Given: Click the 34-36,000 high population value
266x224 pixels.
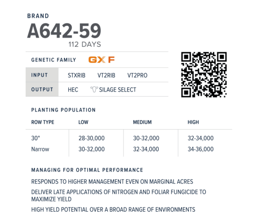Looking at the screenshot, I should (201, 149).
